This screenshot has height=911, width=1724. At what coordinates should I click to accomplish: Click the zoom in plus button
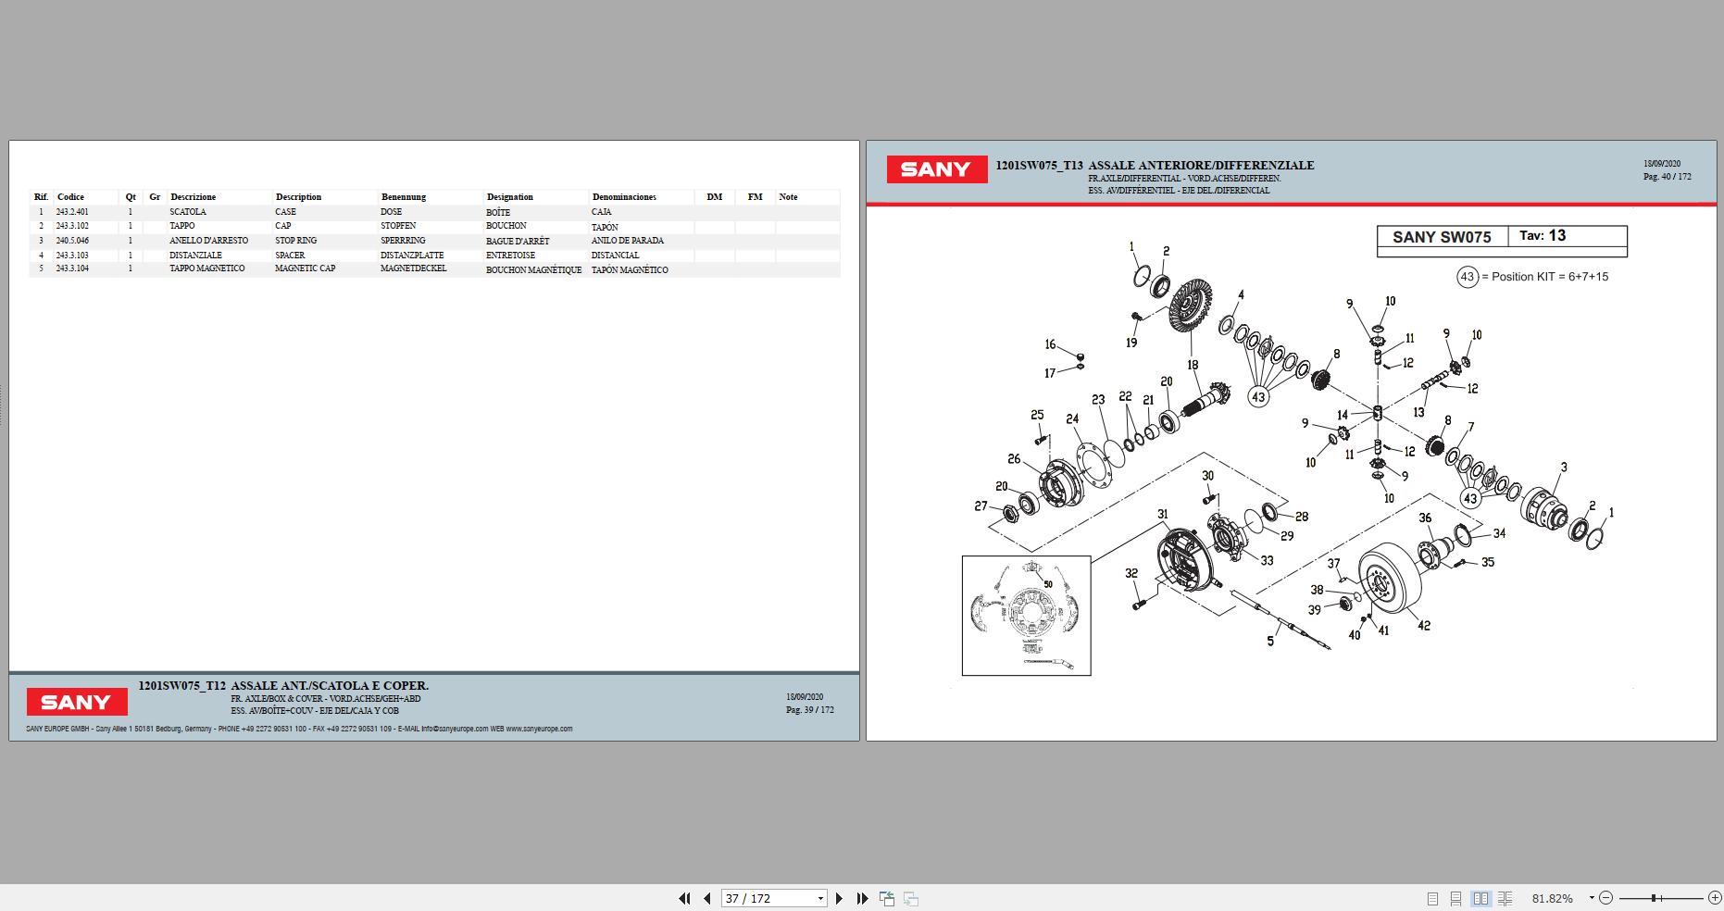1715,898
